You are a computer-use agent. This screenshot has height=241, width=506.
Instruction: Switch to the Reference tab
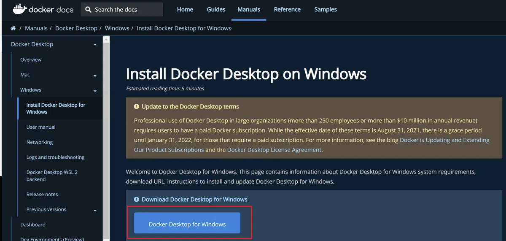pos(287,9)
